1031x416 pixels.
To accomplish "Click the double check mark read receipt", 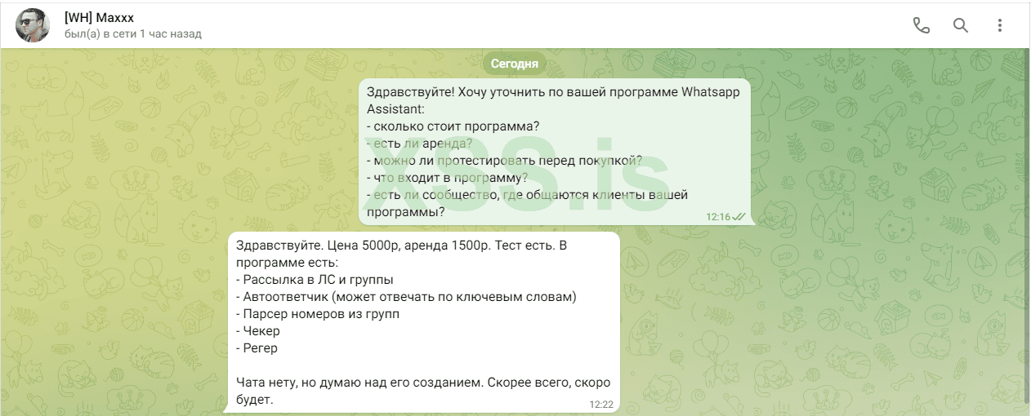I will pos(739,217).
